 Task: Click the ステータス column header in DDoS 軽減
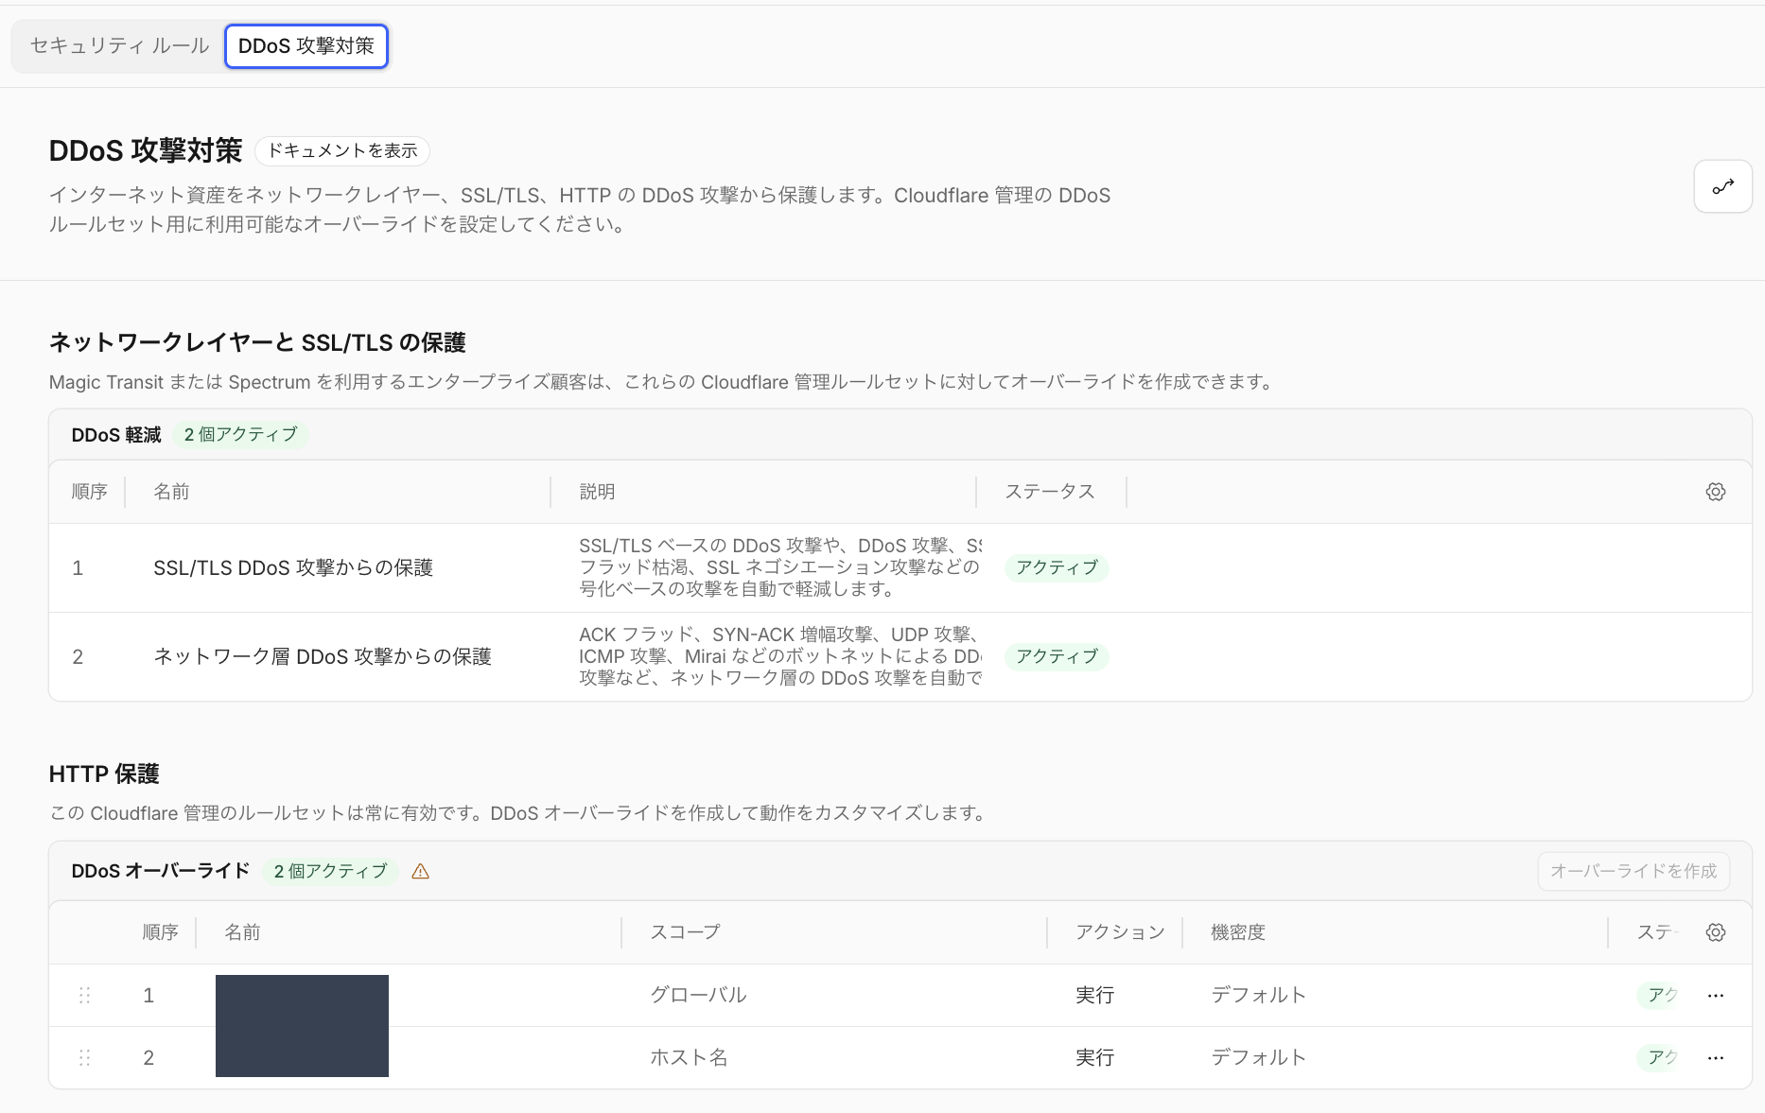[1050, 492]
